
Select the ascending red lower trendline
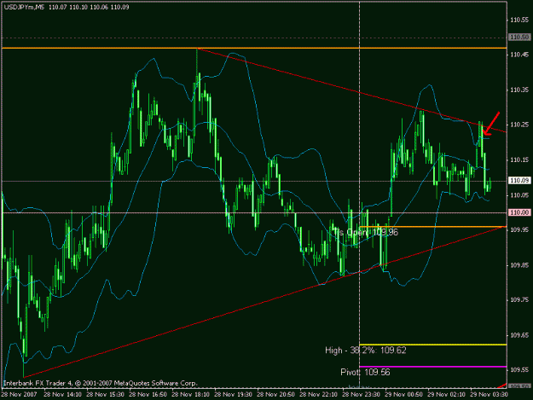pos(265,301)
